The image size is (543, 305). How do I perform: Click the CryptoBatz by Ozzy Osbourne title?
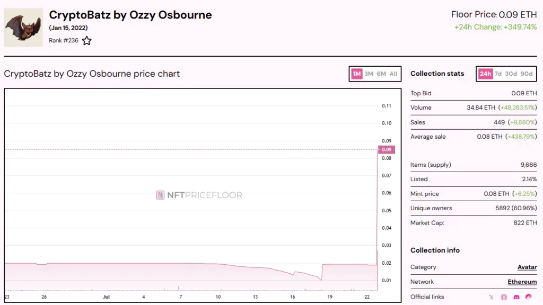pyautogui.click(x=130, y=15)
